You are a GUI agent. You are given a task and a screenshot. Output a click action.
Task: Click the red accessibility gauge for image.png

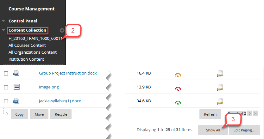pyautogui.click(x=178, y=89)
